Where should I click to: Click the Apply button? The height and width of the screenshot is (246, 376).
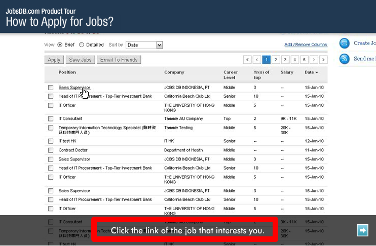coord(54,60)
